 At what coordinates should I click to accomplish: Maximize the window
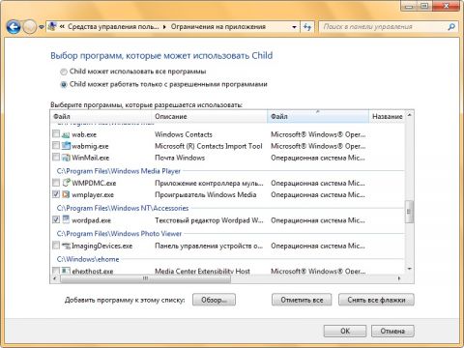point(425,6)
